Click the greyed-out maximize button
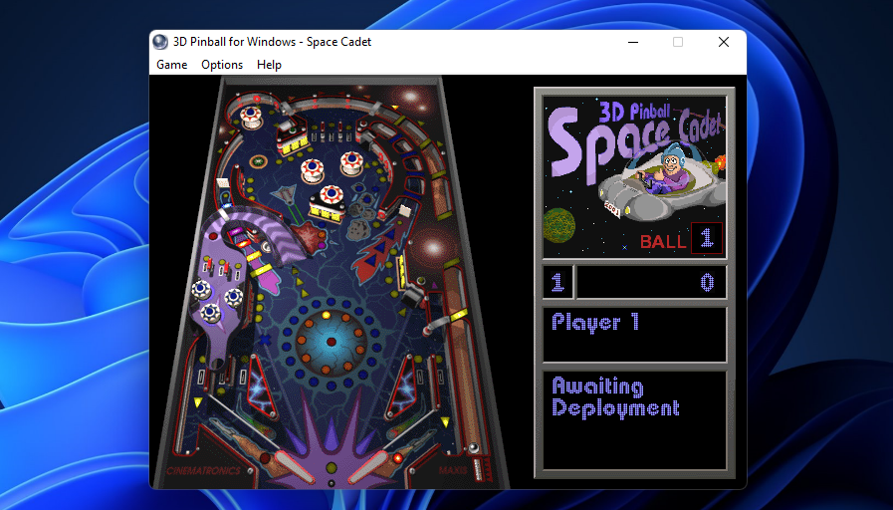 pos(678,42)
